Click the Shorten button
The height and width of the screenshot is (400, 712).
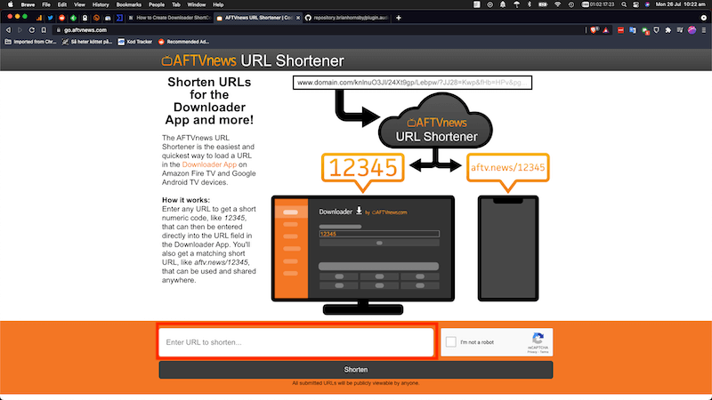coord(355,370)
